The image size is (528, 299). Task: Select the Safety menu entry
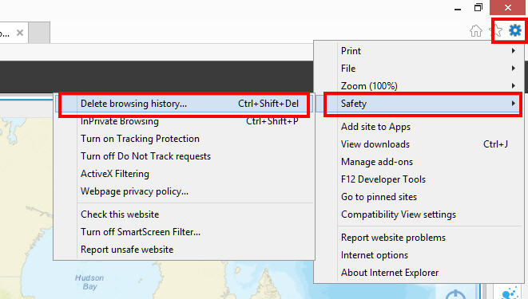pyautogui.click(x=419, y=104)
